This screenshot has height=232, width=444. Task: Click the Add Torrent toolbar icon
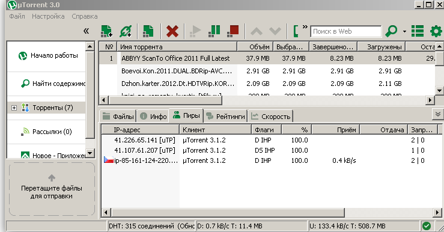click(x=106, y=31)
